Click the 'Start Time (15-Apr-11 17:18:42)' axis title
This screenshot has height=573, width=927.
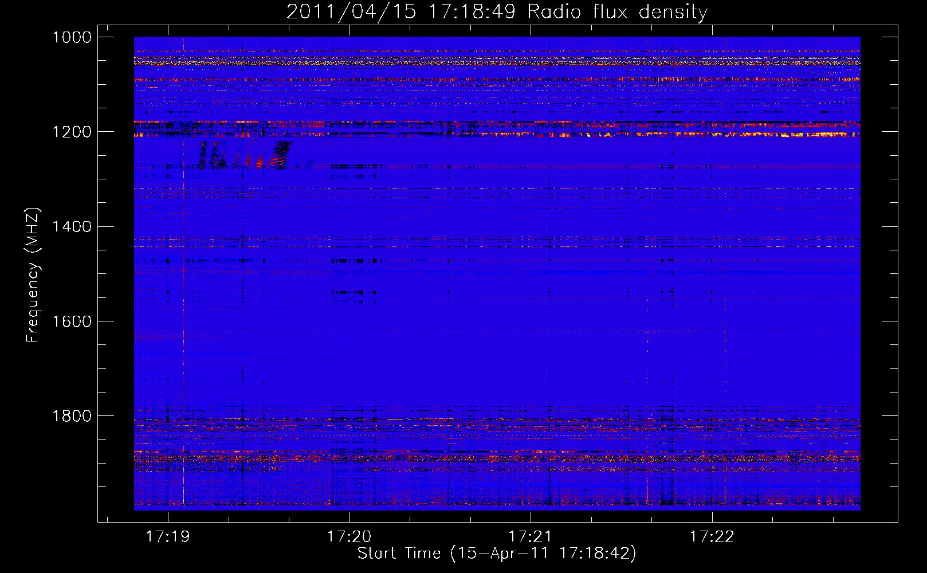497,554
